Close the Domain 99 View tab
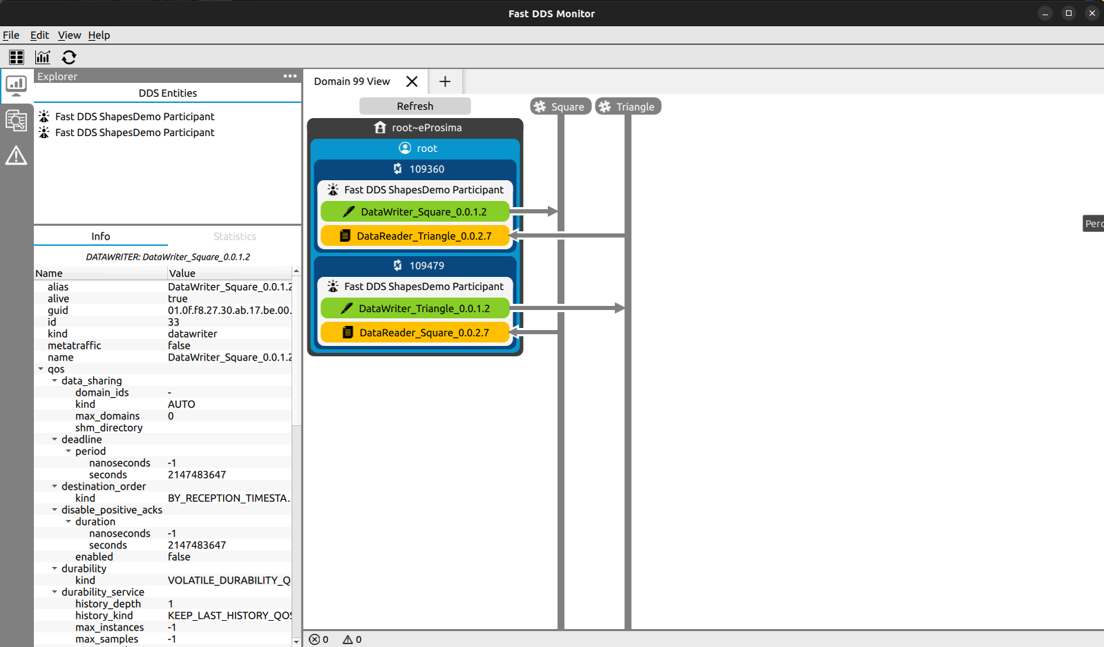1104x647 pixels. [412, 81]
